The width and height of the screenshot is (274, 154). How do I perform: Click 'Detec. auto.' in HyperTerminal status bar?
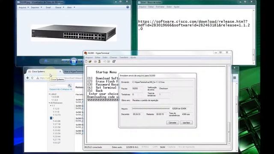tap(117, 147)
